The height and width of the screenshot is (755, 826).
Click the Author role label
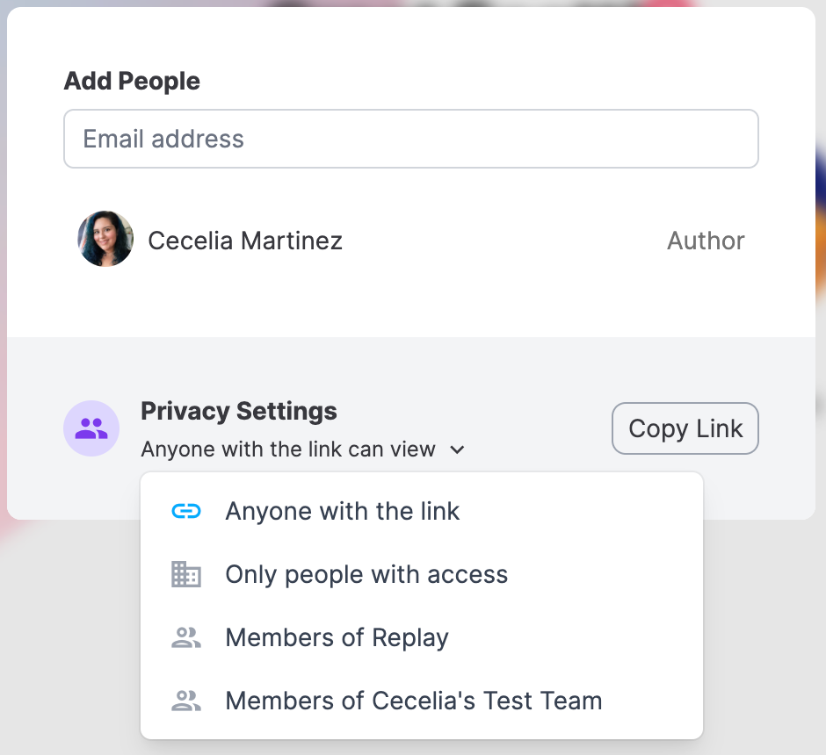pos(706,241)
